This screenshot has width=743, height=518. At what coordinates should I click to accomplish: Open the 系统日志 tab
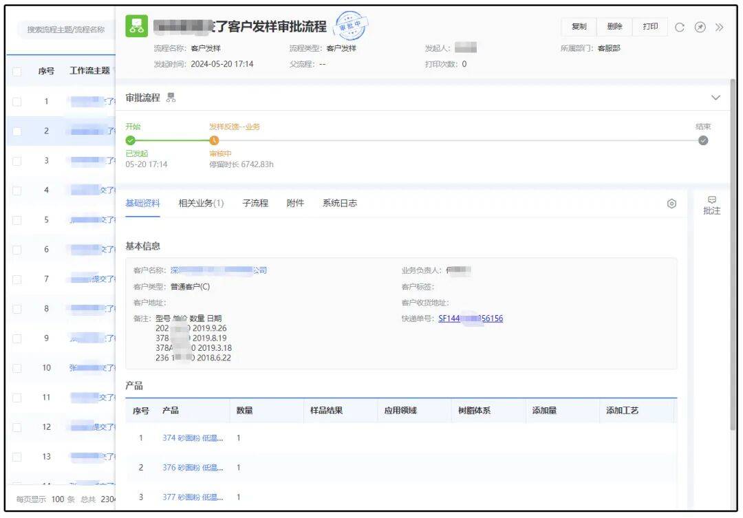[340, 204]
